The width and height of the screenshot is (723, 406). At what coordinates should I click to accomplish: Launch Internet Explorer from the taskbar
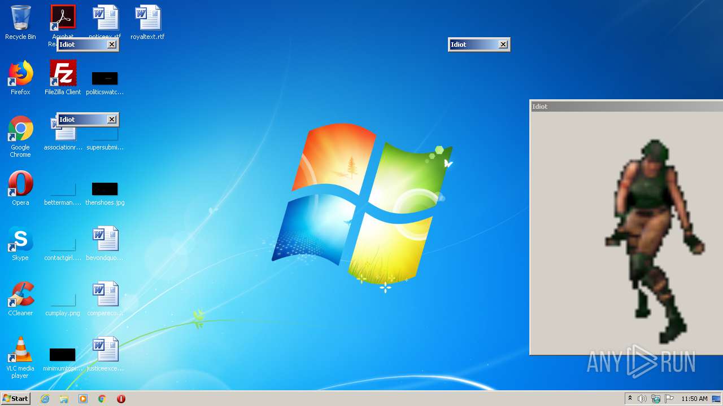[x=45, y=399]
